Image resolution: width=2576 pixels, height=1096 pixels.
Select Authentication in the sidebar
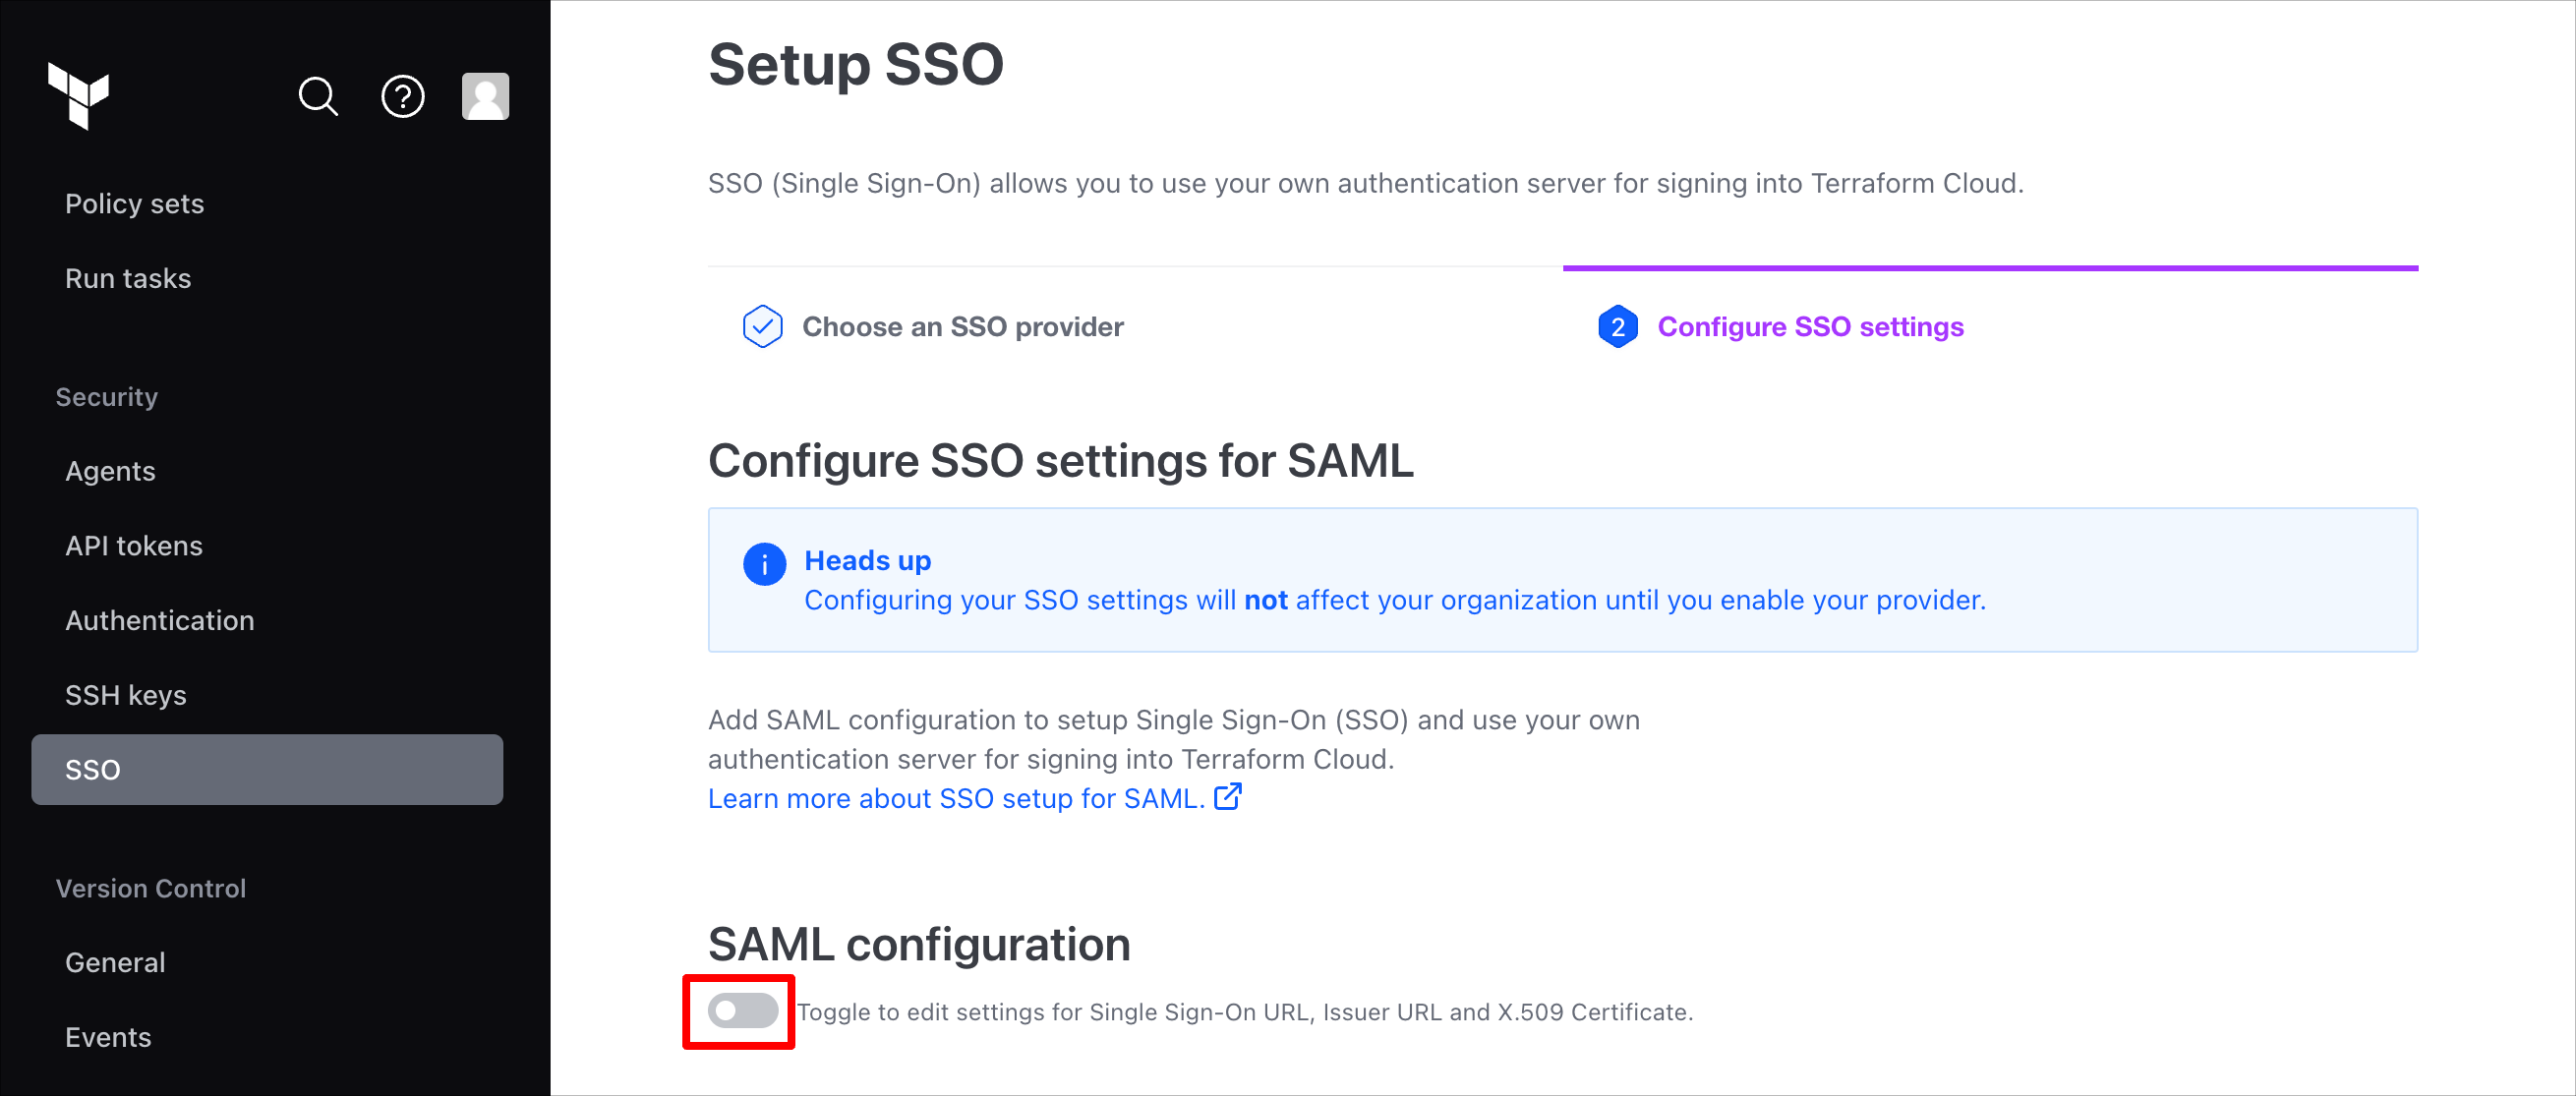(159, 620)
